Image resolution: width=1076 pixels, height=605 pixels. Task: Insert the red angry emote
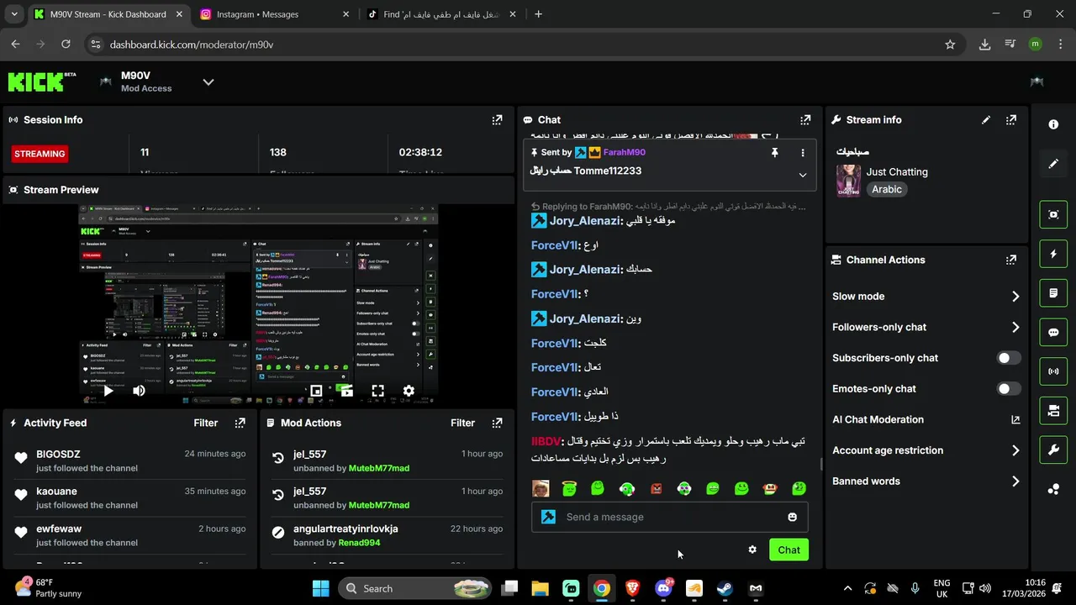pos(656,488)
